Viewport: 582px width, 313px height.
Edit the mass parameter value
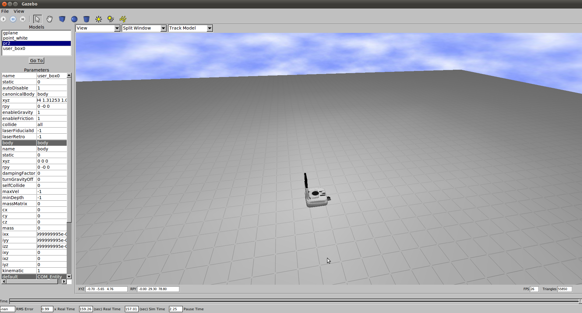tap(52, 228)
